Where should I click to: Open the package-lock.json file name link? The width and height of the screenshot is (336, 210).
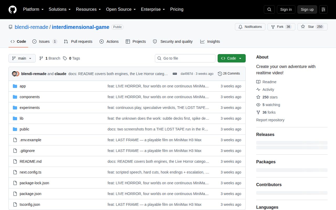[x=34, y=183]
